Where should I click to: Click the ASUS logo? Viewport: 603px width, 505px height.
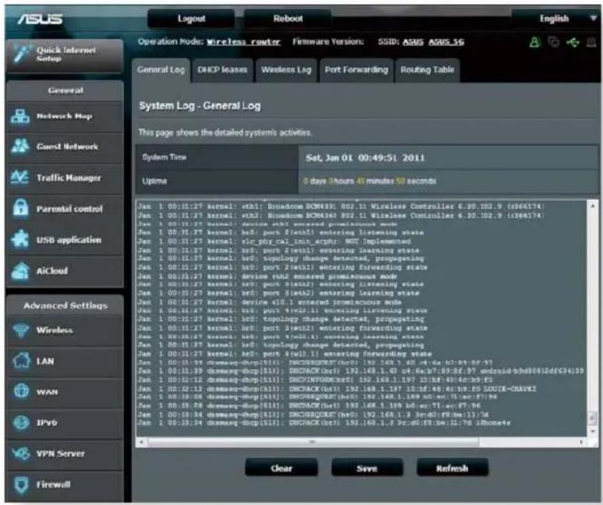pos(39,18)
